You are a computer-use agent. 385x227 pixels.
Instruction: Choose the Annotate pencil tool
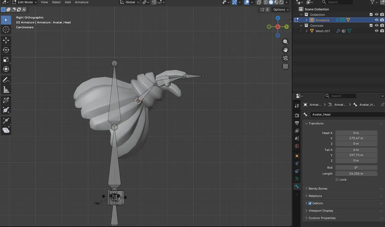click(x=6, y=80)
